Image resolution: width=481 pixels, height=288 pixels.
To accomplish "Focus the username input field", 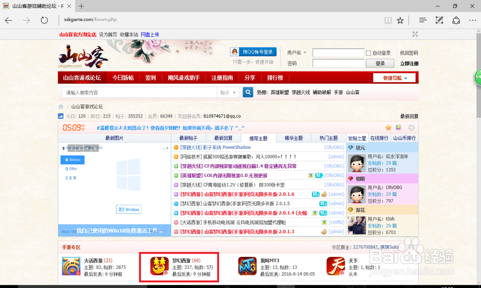I will coord(338,53).
